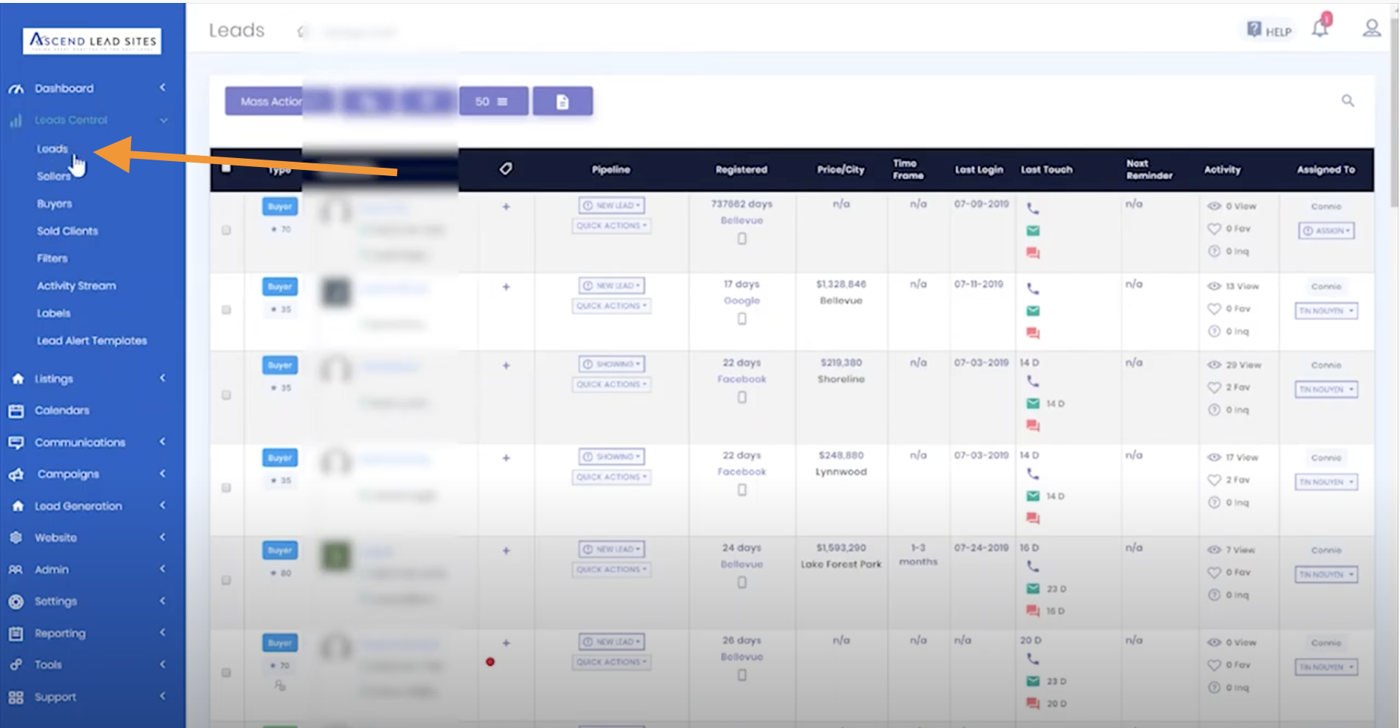Viewport: 1400px width, 728px height.
Task: Open Labels in the sidebar
Action: 54,313
